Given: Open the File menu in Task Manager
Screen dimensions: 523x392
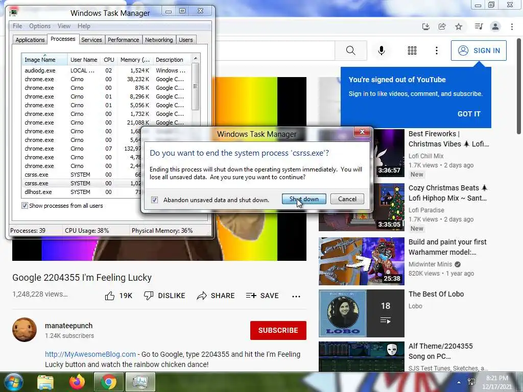Looking at the screenshot, I should point(17,26).
